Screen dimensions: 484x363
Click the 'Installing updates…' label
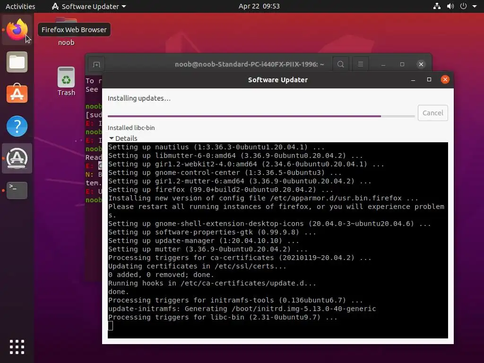tap(139, 98)
